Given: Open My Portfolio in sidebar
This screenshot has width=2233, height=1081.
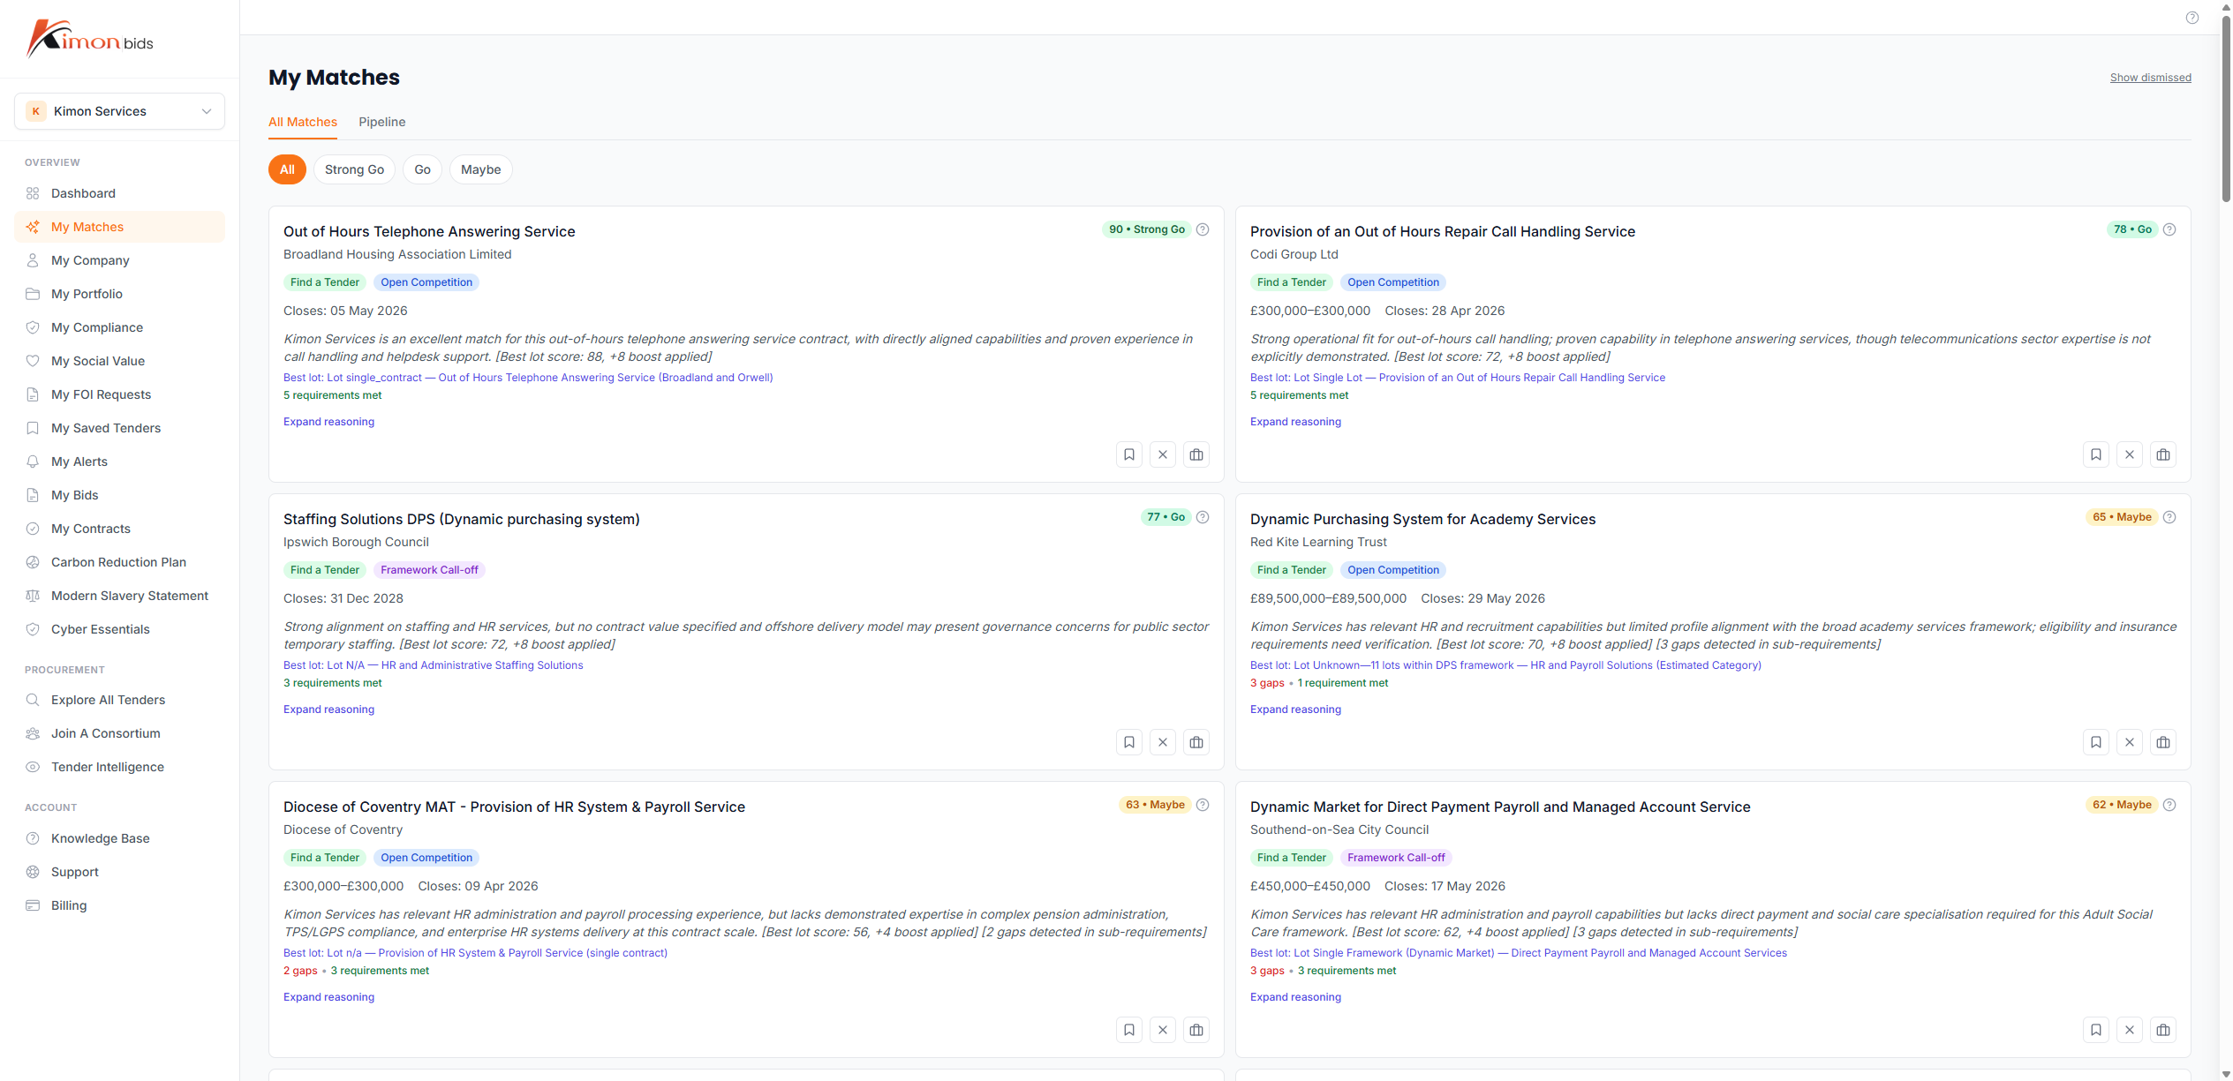Looking at the screenshot, I should pos(119,294).
